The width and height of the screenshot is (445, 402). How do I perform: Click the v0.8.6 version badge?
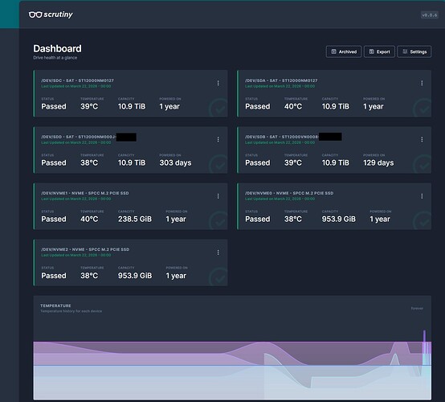point(430,15)
